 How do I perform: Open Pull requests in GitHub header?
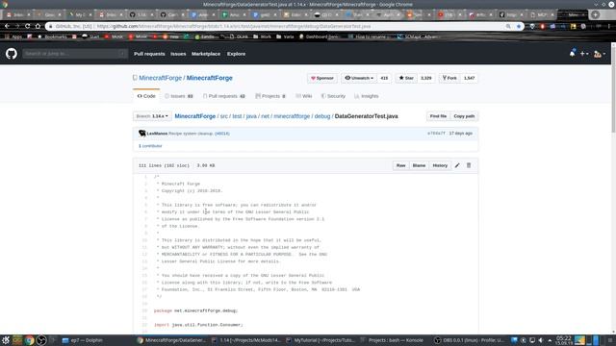pyautogui.click(x=149, y=54)
